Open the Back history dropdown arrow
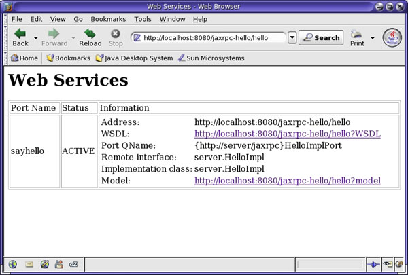408x275 pixels. 35,38
